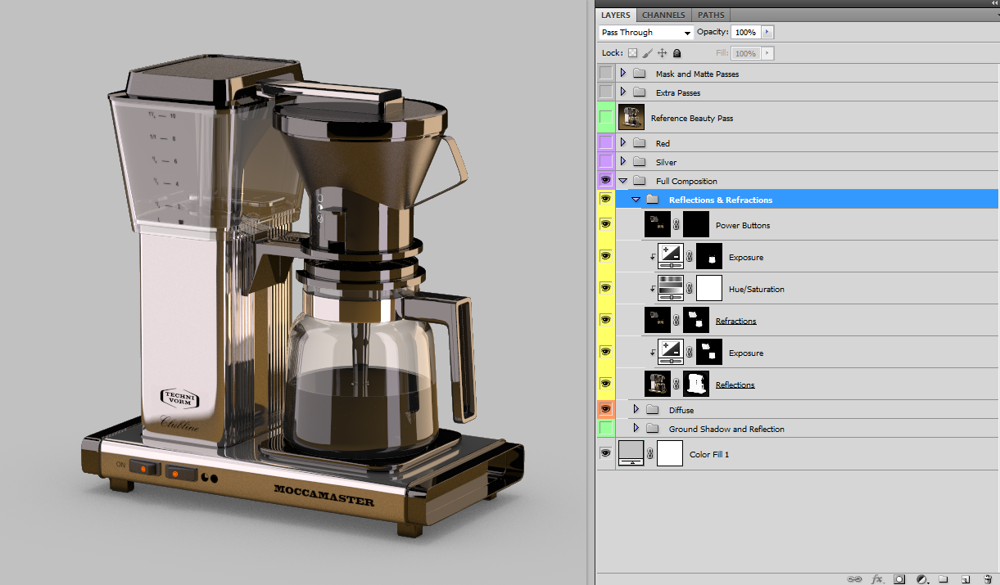Hide the Power Buttons layer
Image resolution: width=1000 pixels, height=585 pixels.
pos(605,224)
